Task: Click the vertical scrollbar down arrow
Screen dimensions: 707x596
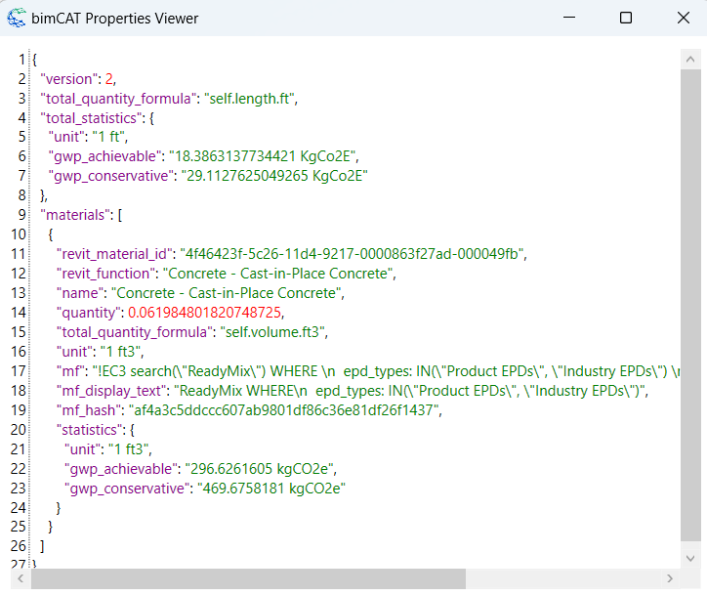Action: click(x=689, y=558)
